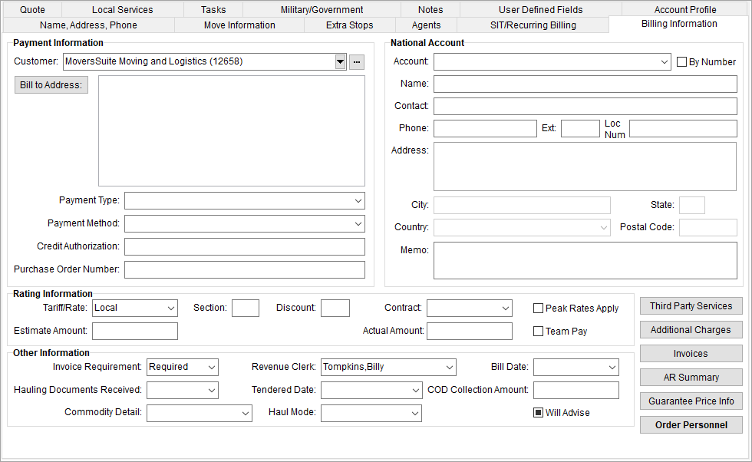Screen dimensions: 752x462
Task: Open Third Party Services
Action: point(691,305)
